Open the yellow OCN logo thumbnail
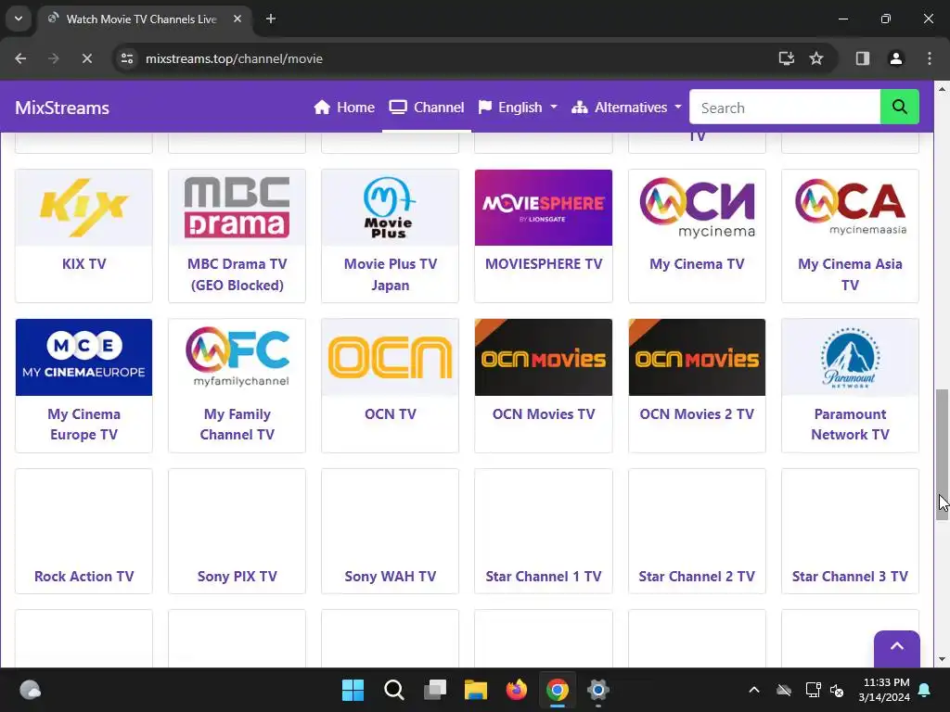 click(x=391, y=357)
